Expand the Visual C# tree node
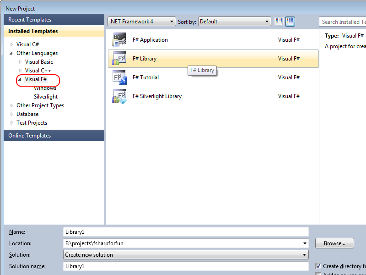Viewport: 366px width, 275px height. pyautogui.click(x=11, y=44)
